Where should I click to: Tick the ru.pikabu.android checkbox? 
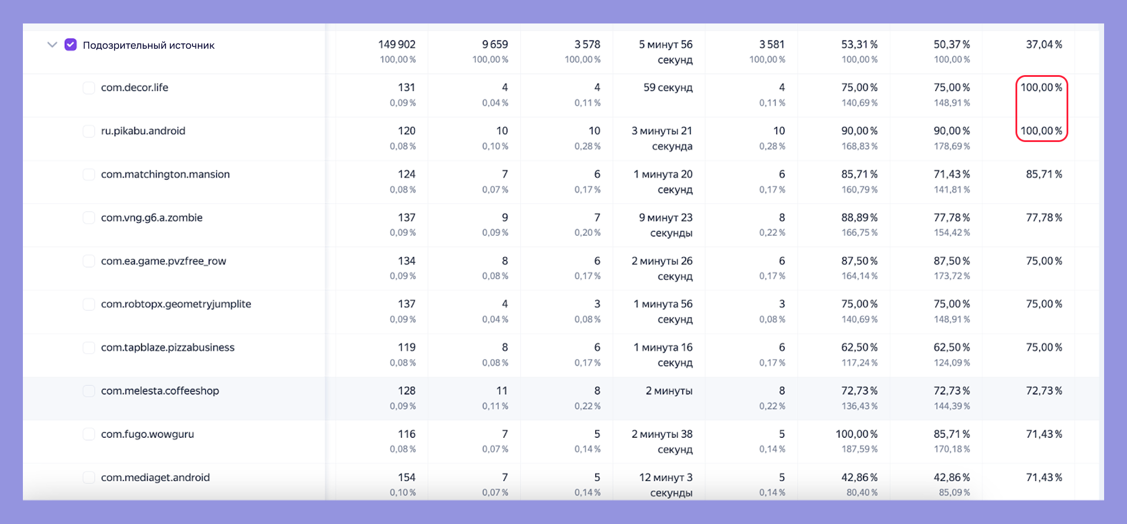89,131
